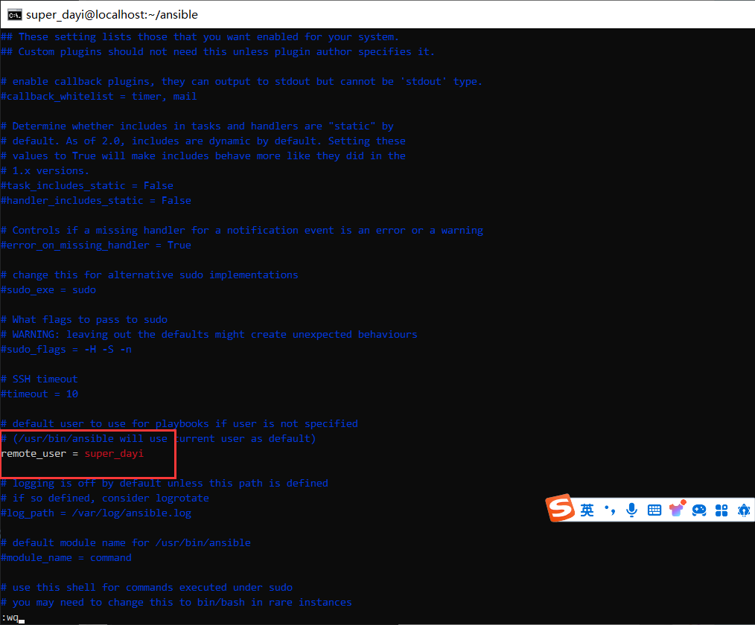Click the Sogou S logo on the input toolbar
This screenshot has height=625, width=755.
560,508
